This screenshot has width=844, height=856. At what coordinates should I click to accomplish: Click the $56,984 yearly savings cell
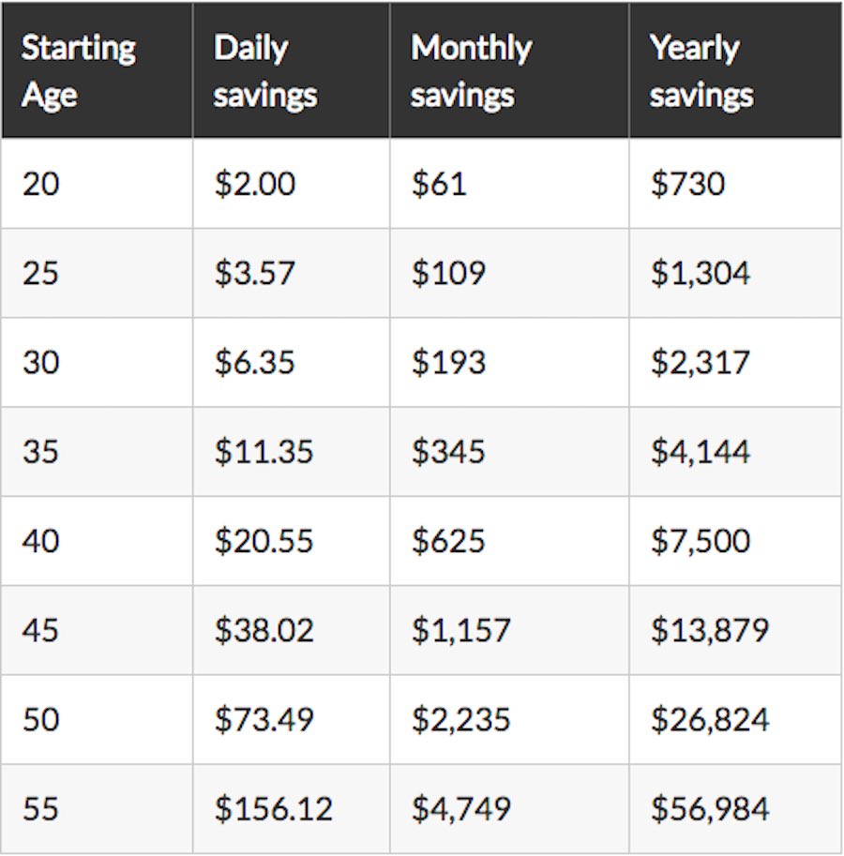coord(710,809)
